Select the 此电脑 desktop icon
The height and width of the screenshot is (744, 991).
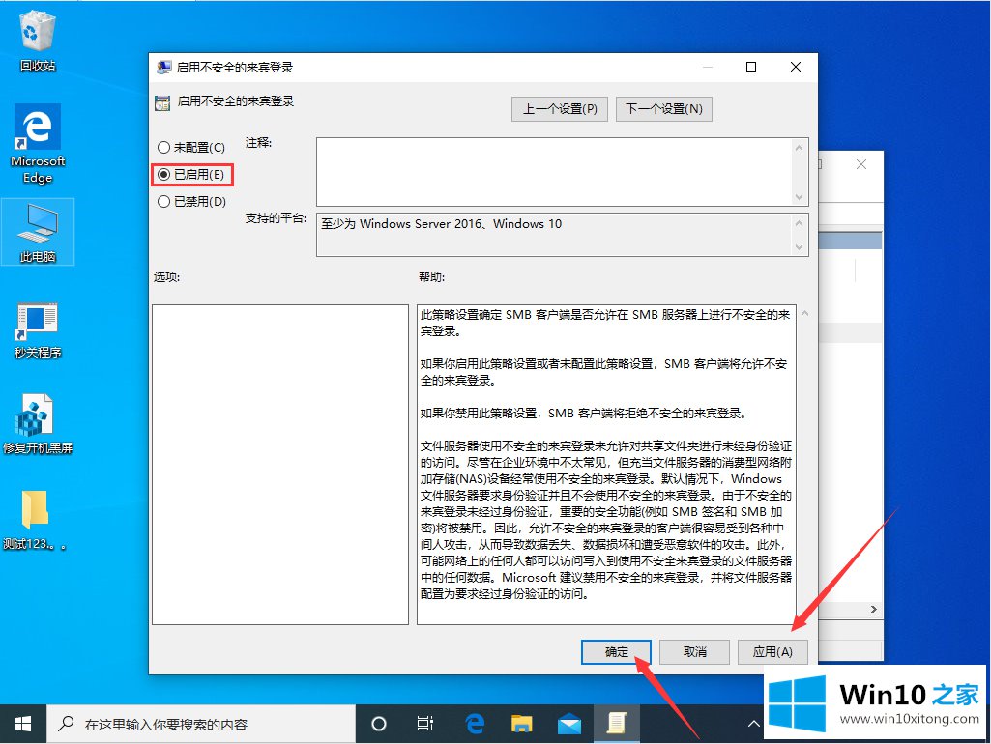pos(38,233)
